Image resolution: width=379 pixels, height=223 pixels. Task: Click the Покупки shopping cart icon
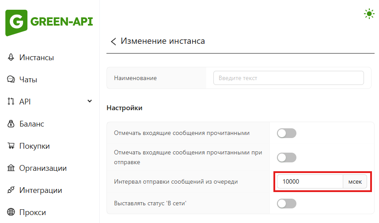11,146
